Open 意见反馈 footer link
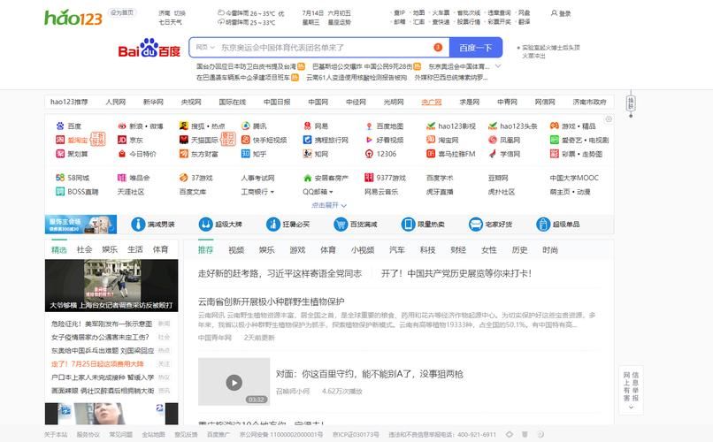 pos(186,435)
